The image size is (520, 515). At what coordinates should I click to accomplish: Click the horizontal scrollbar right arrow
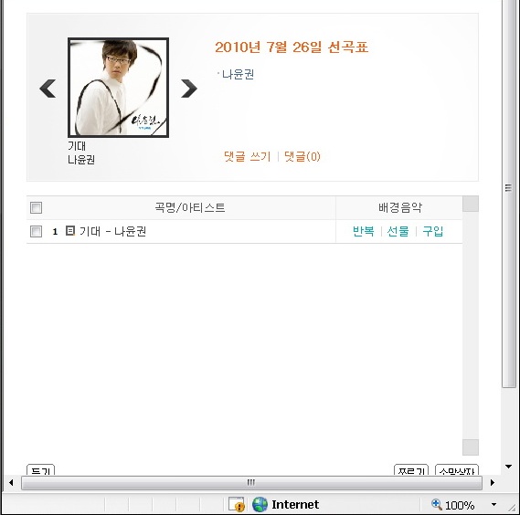[x=493, y=482]
